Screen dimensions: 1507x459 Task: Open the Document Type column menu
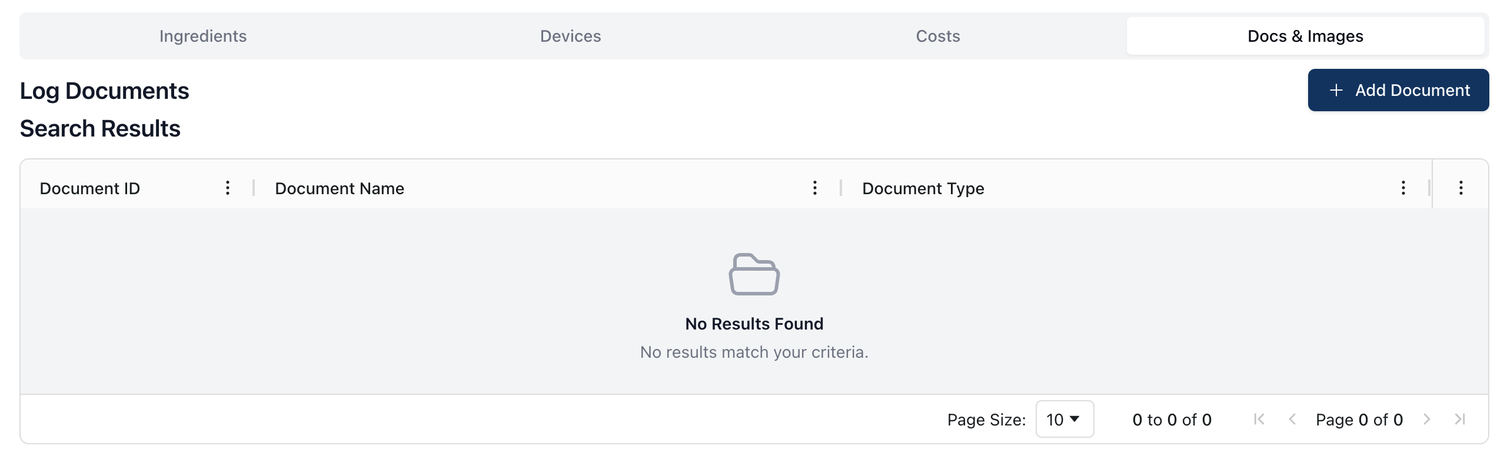[x=1403, y=188]
